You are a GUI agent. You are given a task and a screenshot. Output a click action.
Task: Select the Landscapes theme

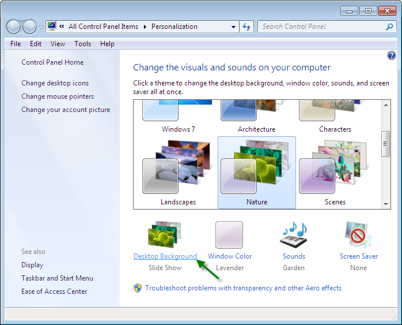178,173
